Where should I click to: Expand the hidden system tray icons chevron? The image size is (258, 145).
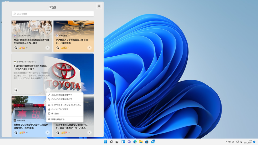coord(226,142)
